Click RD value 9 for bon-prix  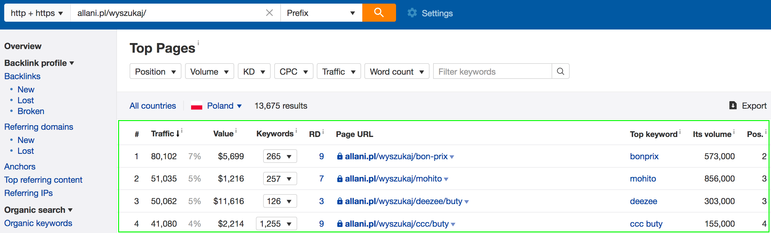pos(321,156)
